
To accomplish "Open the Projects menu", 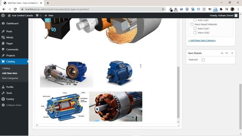I will [11, 56].
